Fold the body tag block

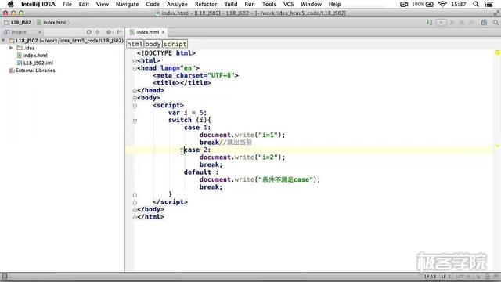pyautogui.click(x=135, y=98)
